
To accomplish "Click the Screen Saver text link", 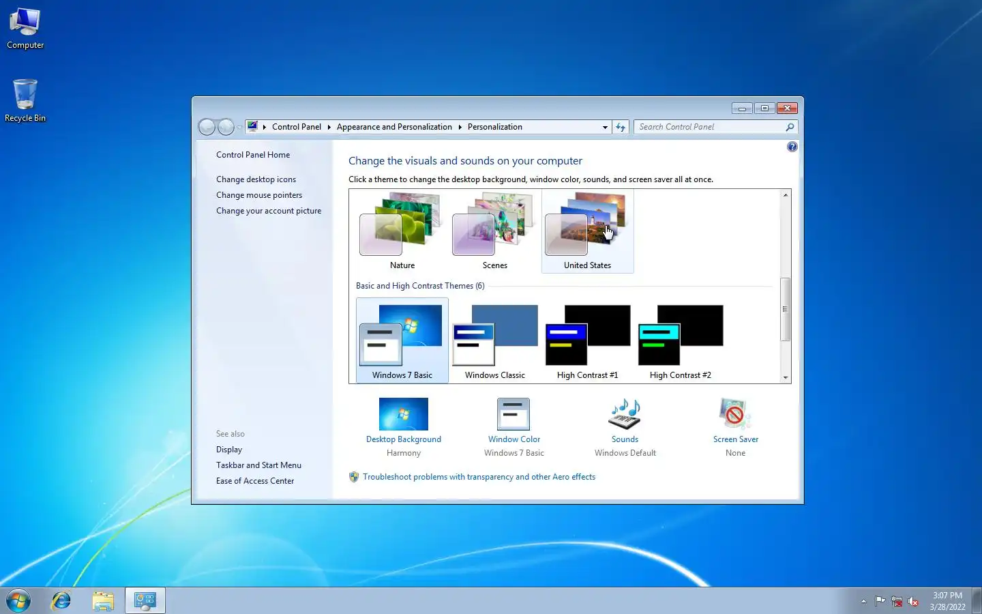I will [735, 439].
